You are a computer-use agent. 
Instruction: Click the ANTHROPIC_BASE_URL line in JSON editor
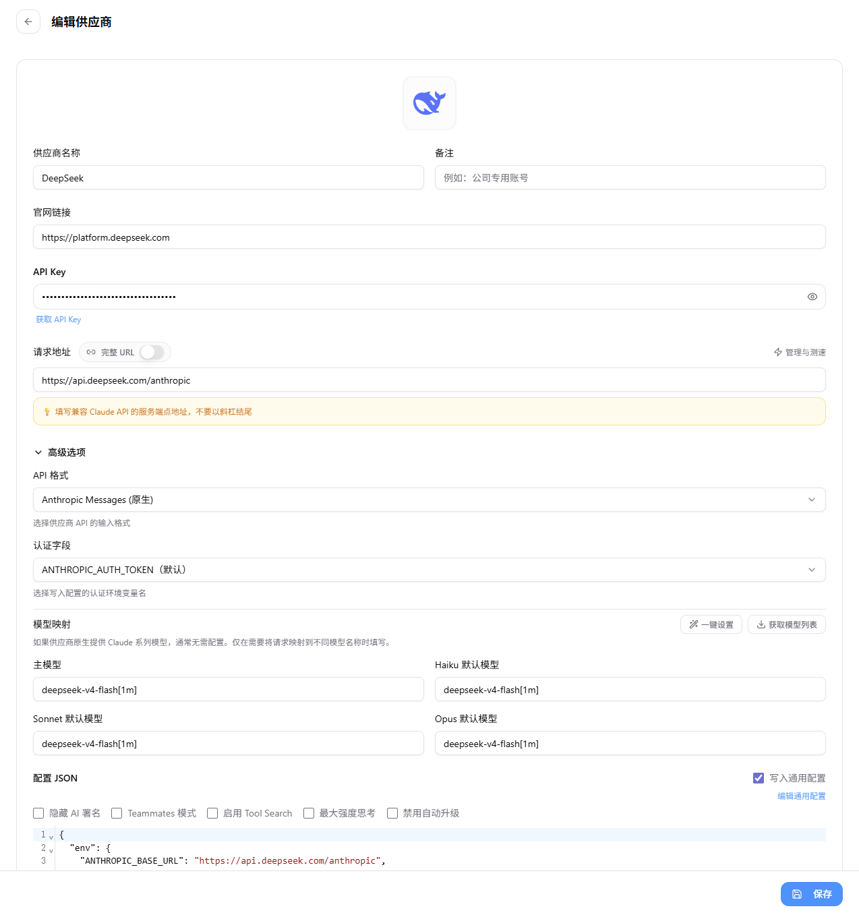click(x=440, y=861)
